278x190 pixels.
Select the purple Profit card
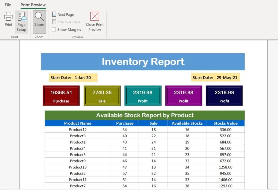[x=184, y=95]
